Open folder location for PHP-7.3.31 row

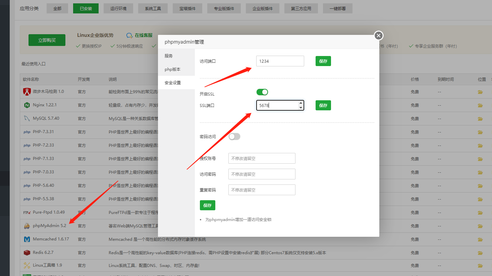(x=480, y=132)
